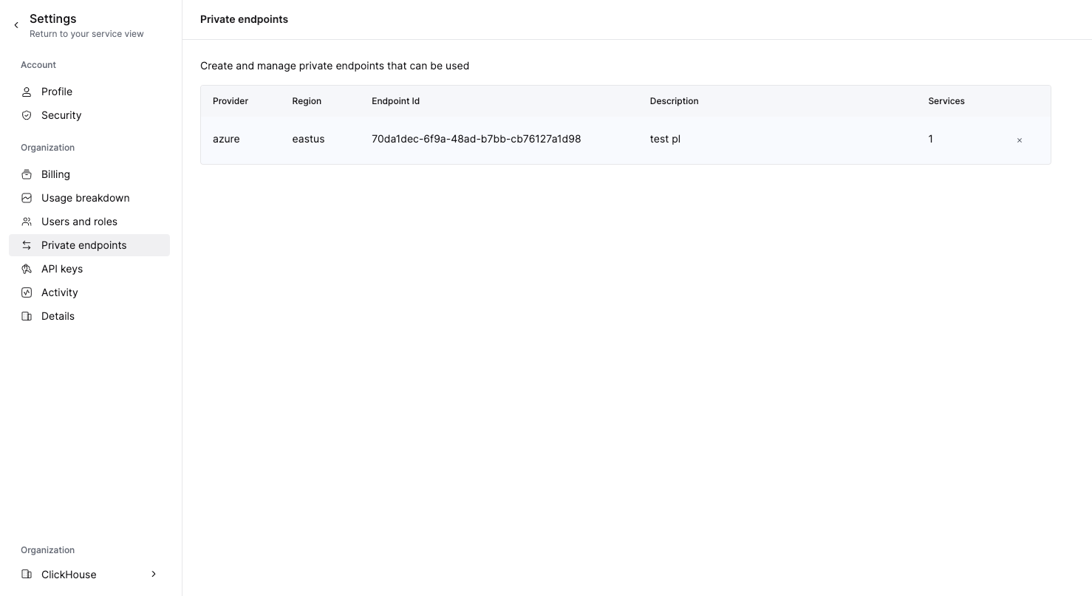1092x596 pixels.
Task: Open Billing via its sidebar icon
Action: click(x=27, y=174)
